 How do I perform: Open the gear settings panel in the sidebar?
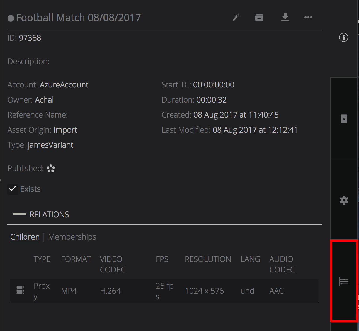point(344,200)
